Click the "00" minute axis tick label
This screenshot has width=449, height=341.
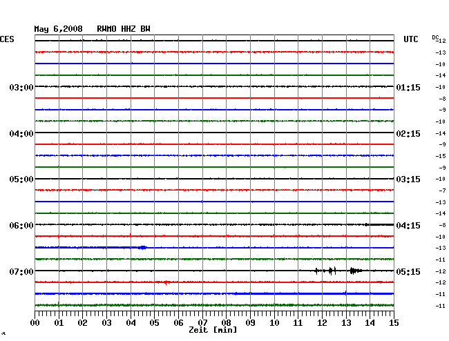[x=35, y=322]
